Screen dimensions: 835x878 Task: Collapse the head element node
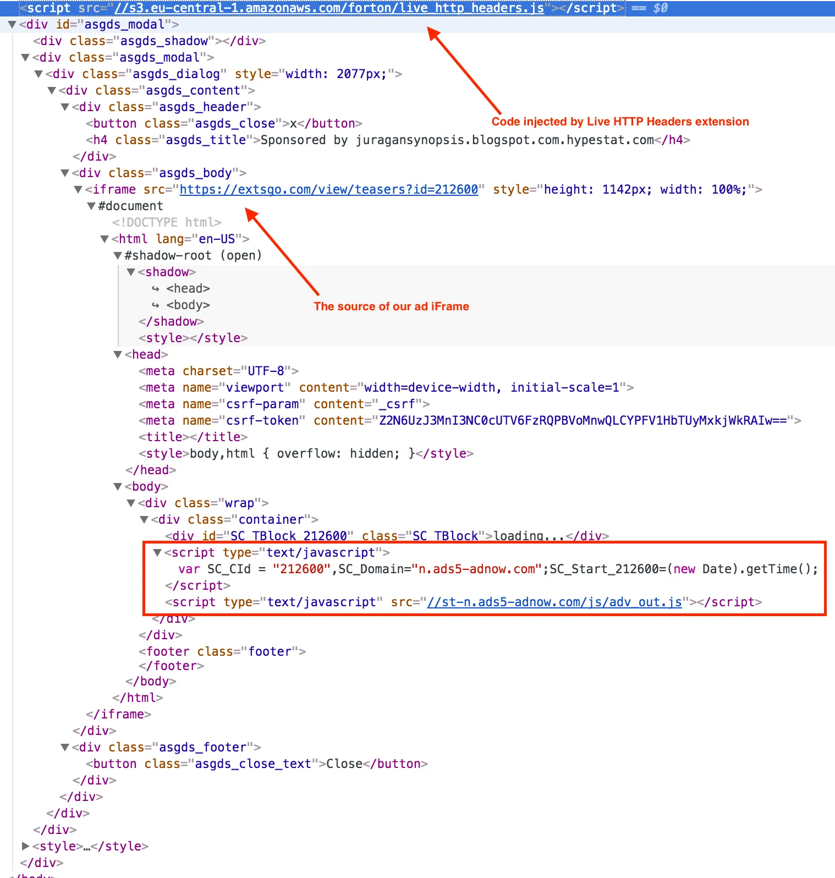[x=118, y=355]
